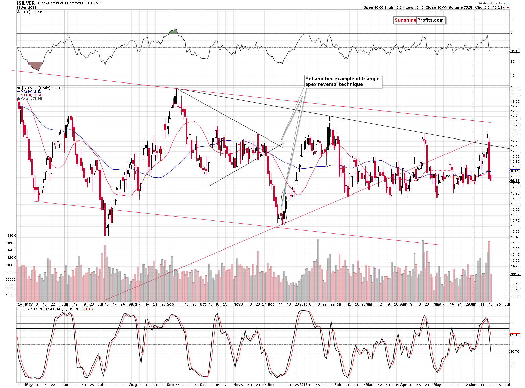Click the 63.15 stochastic %D tag on right axis

coord(515,335)
